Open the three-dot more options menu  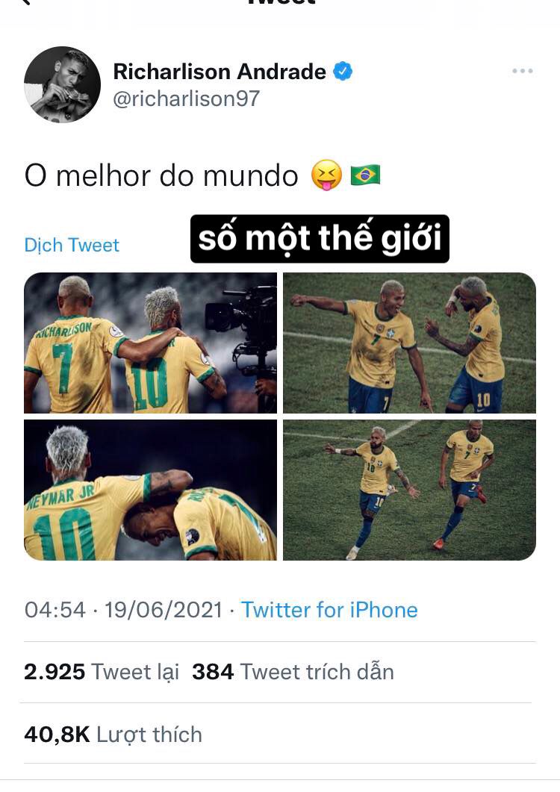click(x=522, y=71)
